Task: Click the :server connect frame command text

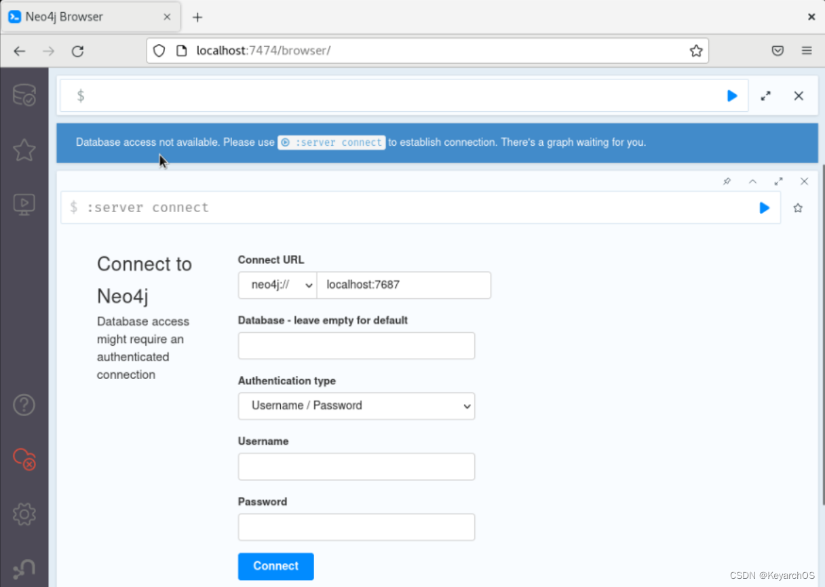Action: coord(147,207)
